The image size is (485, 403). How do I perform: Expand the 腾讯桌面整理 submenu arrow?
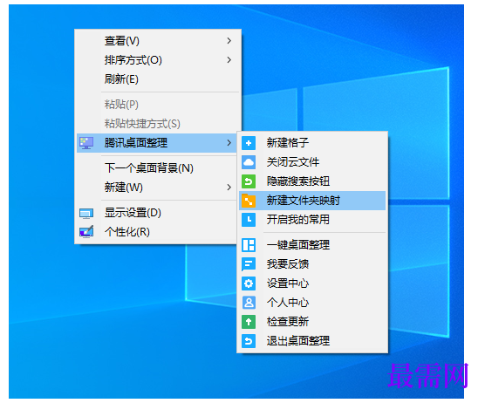tap(229, 142)
